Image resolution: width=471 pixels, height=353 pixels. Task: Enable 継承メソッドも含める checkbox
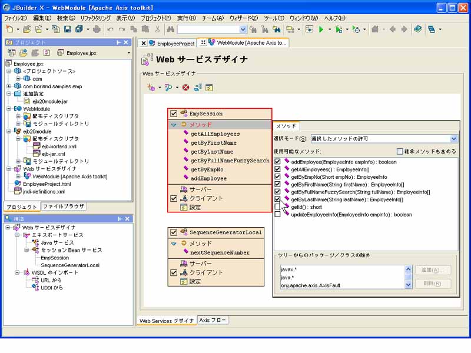400,151
